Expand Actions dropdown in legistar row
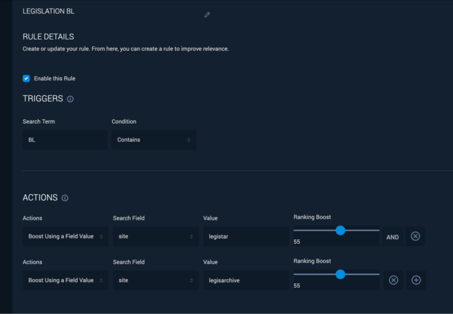 (x=65, y=237)
